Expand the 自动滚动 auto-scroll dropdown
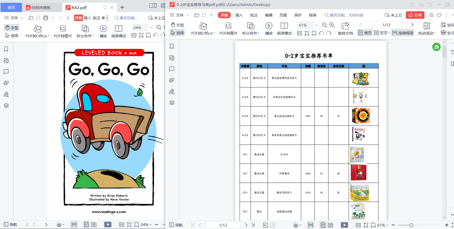The image size is (454, 229). [x=427, y=33]
